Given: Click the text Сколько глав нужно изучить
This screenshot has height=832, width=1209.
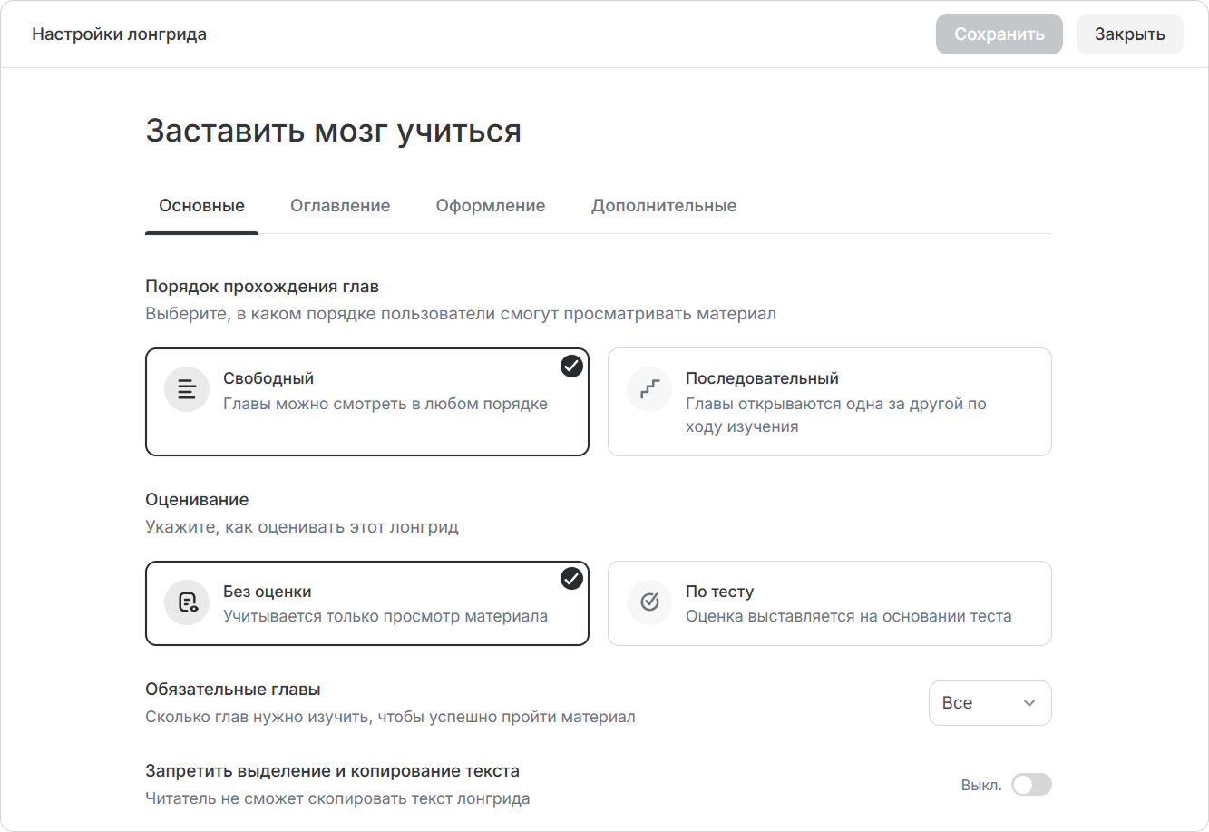Looking at the screenshot, I should tap(258, 717).
